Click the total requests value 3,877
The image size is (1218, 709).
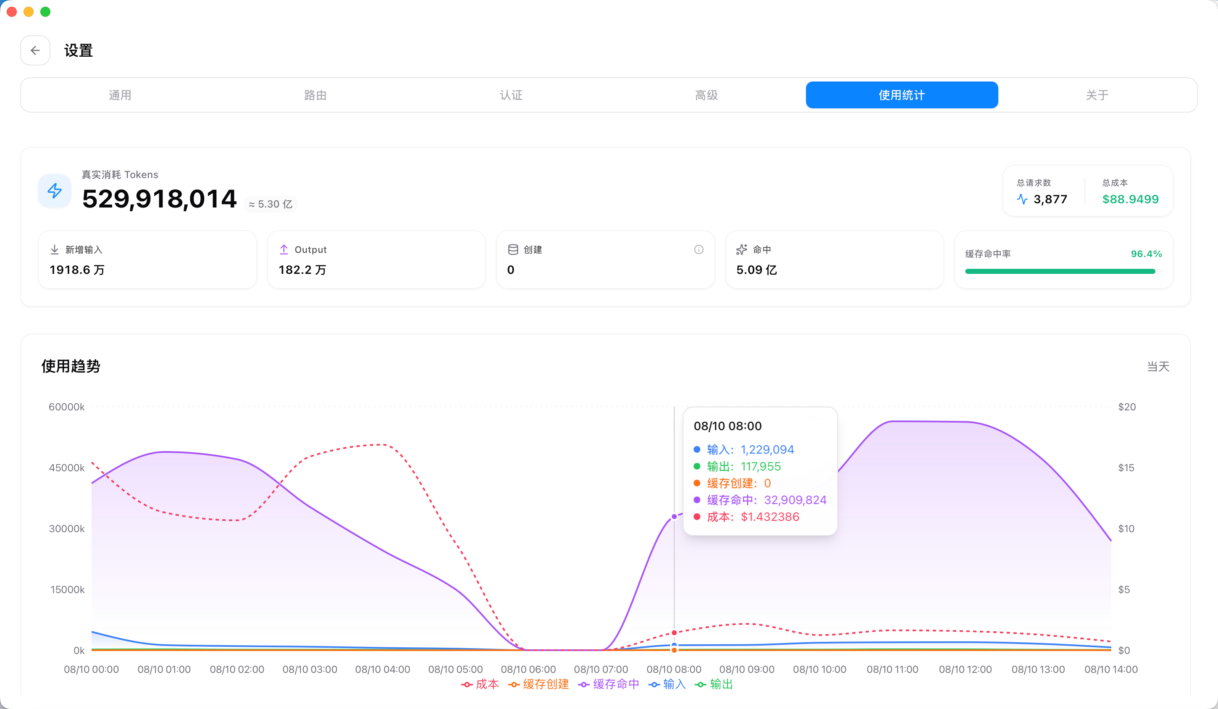(1050, 199)
